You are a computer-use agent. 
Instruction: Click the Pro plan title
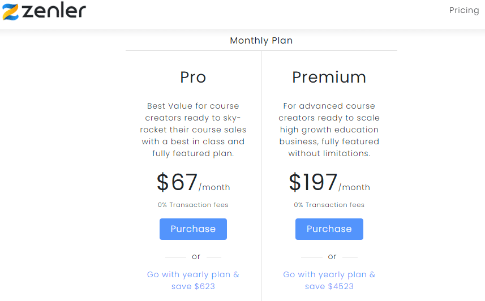(193, 77)
